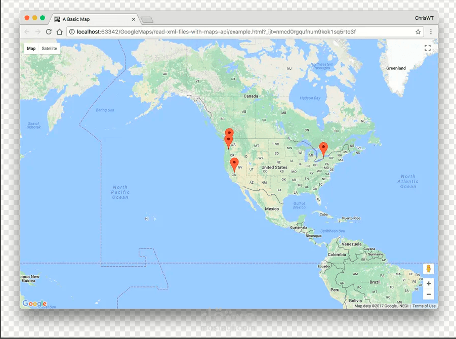The height and width of the screenshot is (339, 456).
Task: Click the red marker over Washington state
Action: click(229, 142)
